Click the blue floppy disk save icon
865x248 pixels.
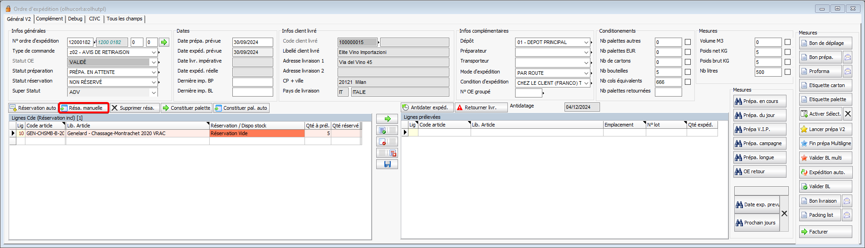point(387,164)
